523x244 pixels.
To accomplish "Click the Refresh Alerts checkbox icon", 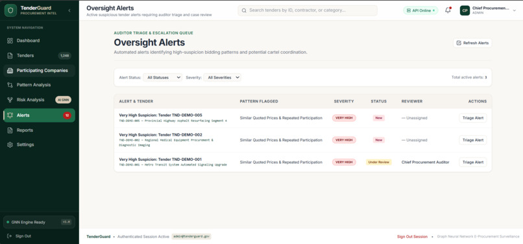I will tap(459, 43).
